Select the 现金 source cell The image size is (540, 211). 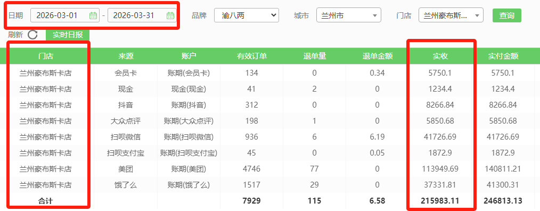coord(126,90)
